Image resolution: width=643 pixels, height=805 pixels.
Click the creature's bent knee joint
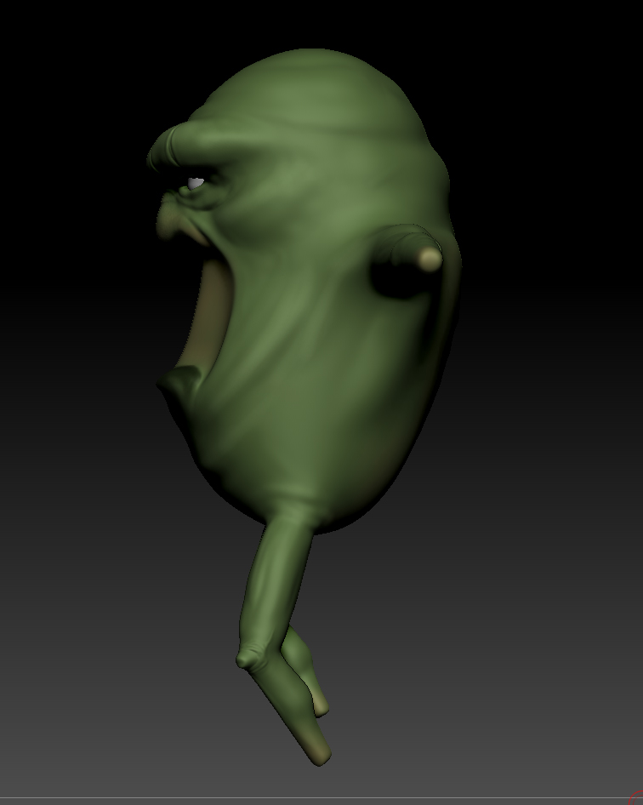tap(249, 658)
